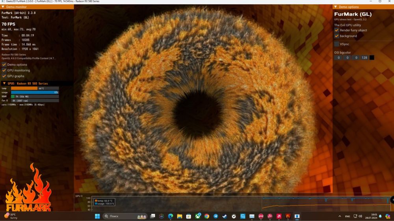Viewport: 394px width, 221px height.
Task: Open network settings tray icon
Action: (x=355, y=216)
